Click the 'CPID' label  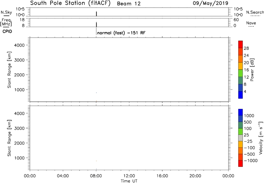click(x=7, y=31)
